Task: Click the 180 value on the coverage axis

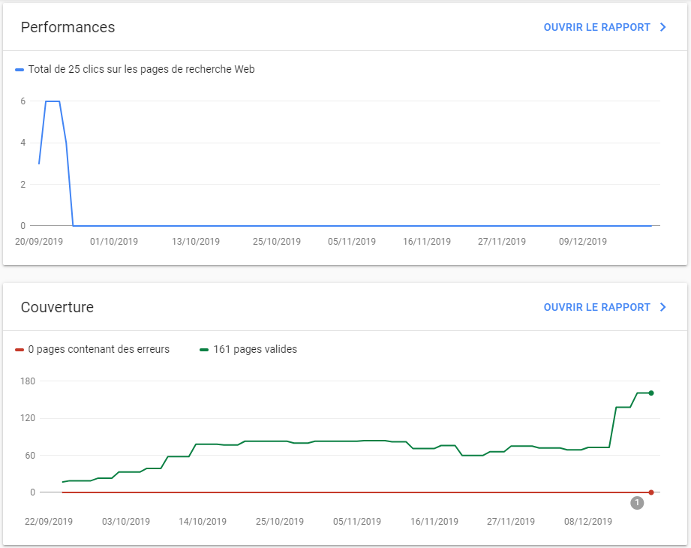Action: tap(28, 381)
